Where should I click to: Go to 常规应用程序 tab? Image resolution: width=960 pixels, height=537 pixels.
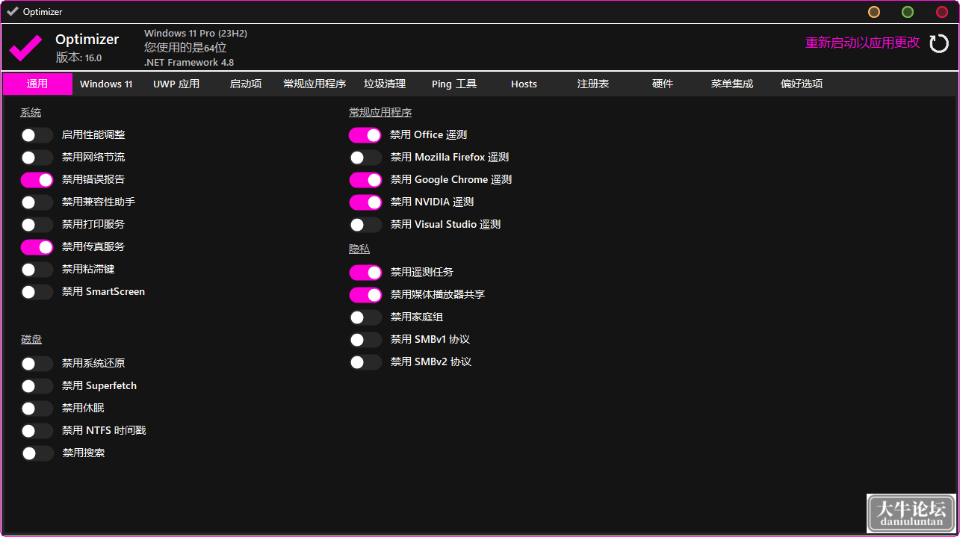pos(315,84)
